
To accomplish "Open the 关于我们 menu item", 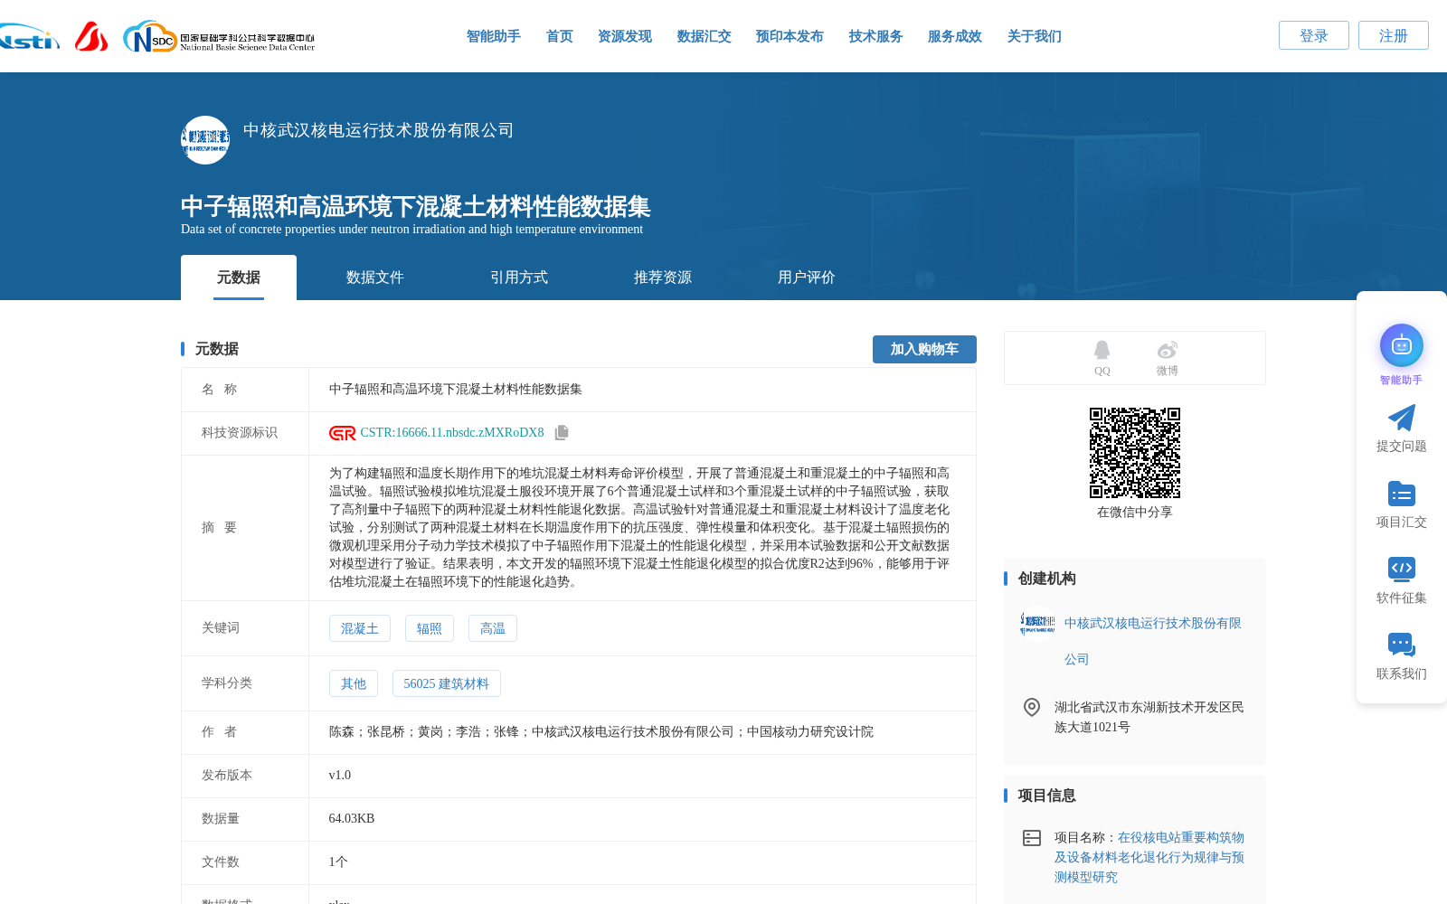I will point(1035,36).
